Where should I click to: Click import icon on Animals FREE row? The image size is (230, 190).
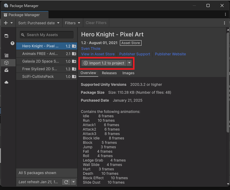pyautogui.click(x=74, y=54)
